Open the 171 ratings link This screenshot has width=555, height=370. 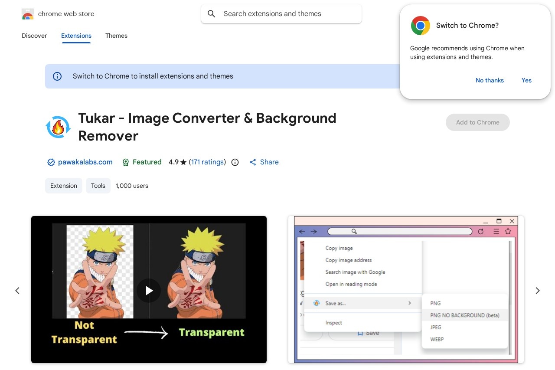click(x=207, y=162)
